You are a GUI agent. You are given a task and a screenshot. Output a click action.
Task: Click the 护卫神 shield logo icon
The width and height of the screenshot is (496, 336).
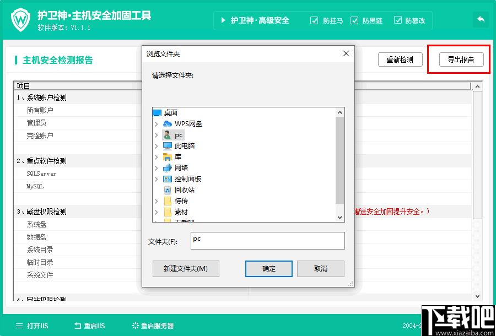pos(20,19)
